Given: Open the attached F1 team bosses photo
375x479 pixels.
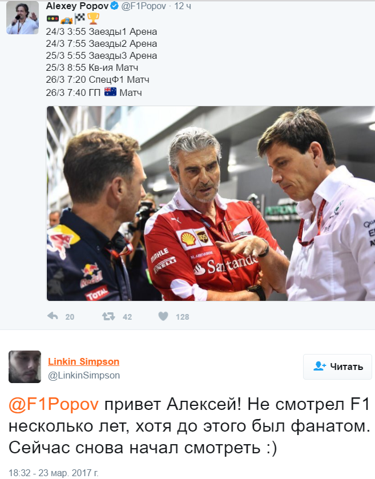Looking at the screenshot, I should pos(211,203).
